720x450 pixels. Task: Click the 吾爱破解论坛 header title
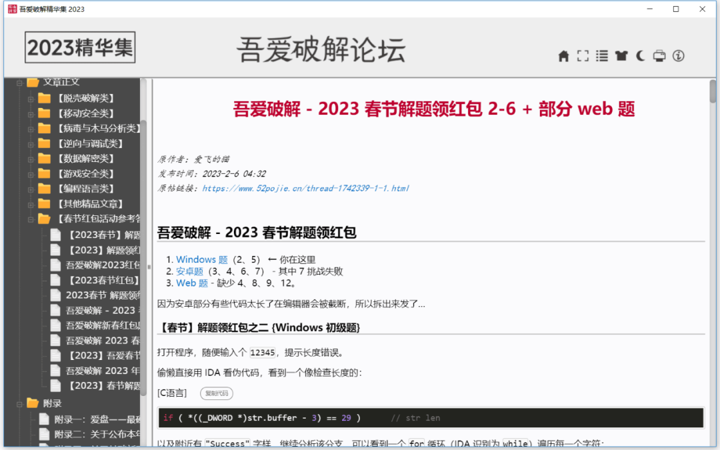321,49
